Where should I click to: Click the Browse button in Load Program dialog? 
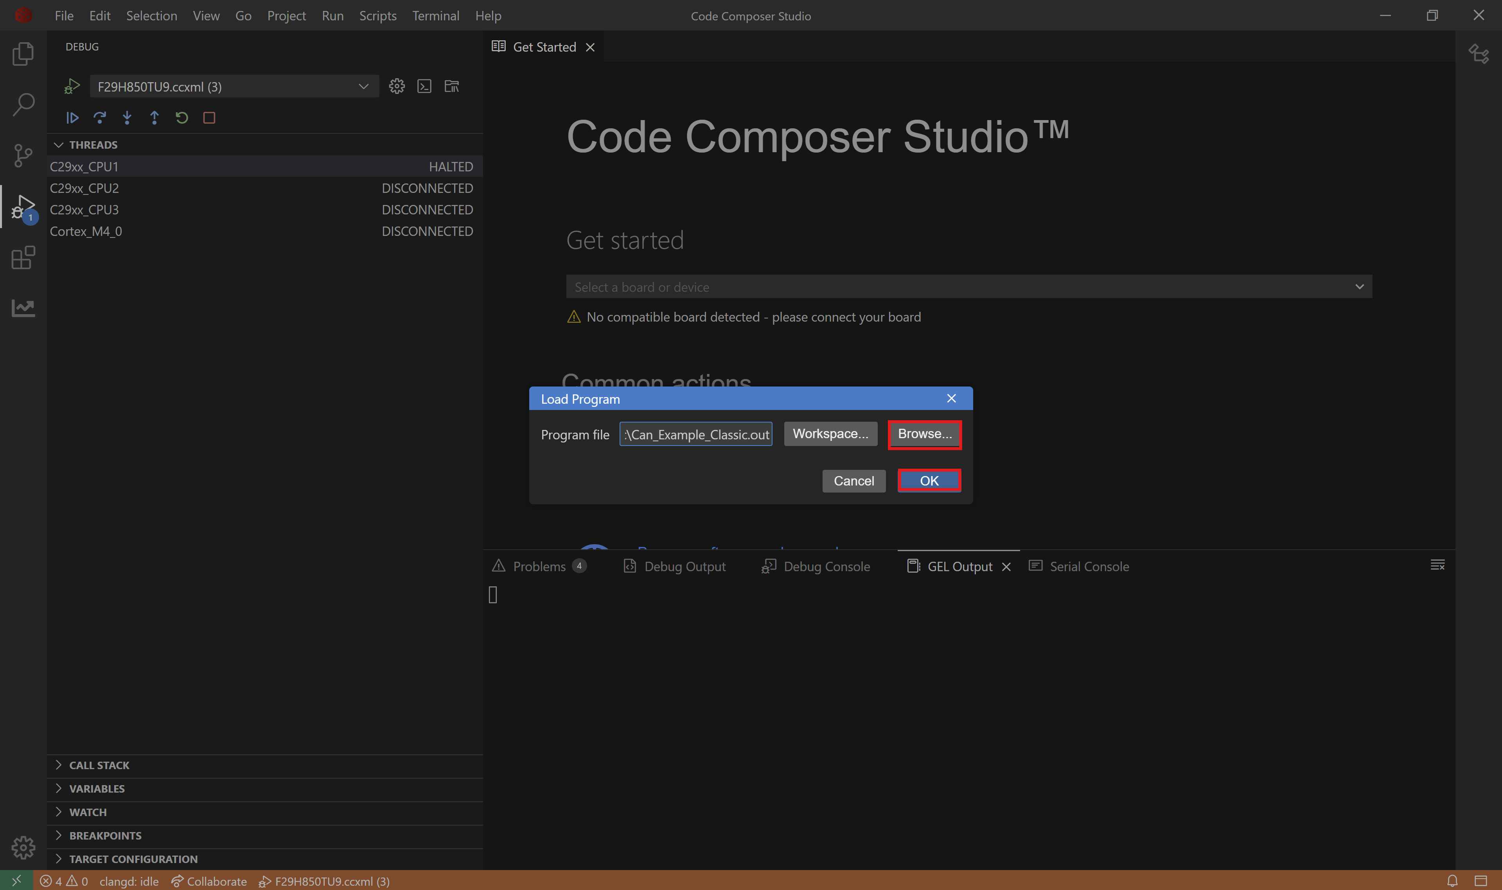point(924,433)
